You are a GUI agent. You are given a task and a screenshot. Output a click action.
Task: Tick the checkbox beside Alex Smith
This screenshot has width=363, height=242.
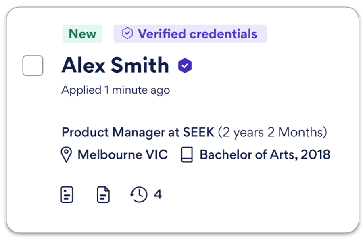pos(33,66)
